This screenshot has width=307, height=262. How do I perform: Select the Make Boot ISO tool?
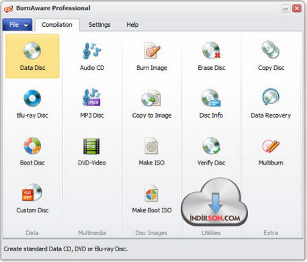pyautogui.click(x=152, y=199)
